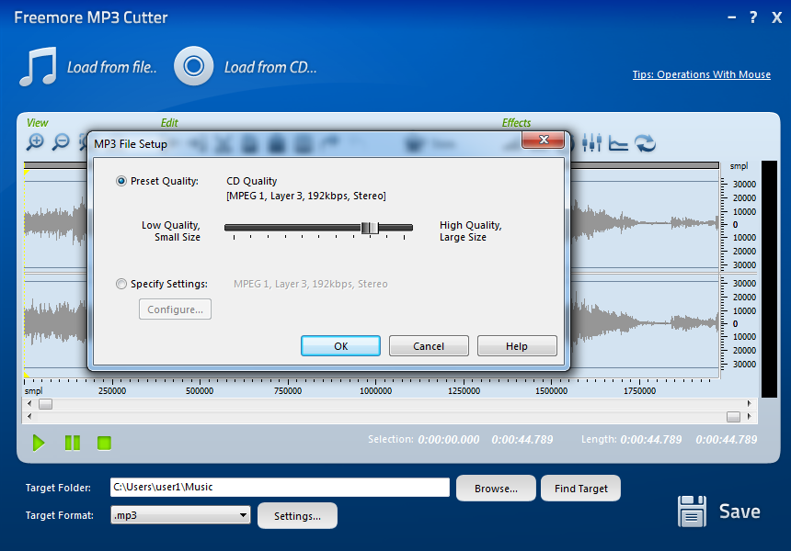Image resolution: width=791 pixels, height=551 pixels.
Task: Select the Specify Settings radio button
Action: pyautogui.click(x=121, y=284)
